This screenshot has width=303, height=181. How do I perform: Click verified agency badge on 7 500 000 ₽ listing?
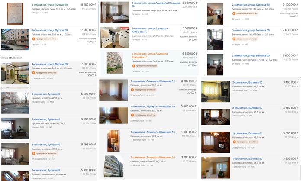45,73
